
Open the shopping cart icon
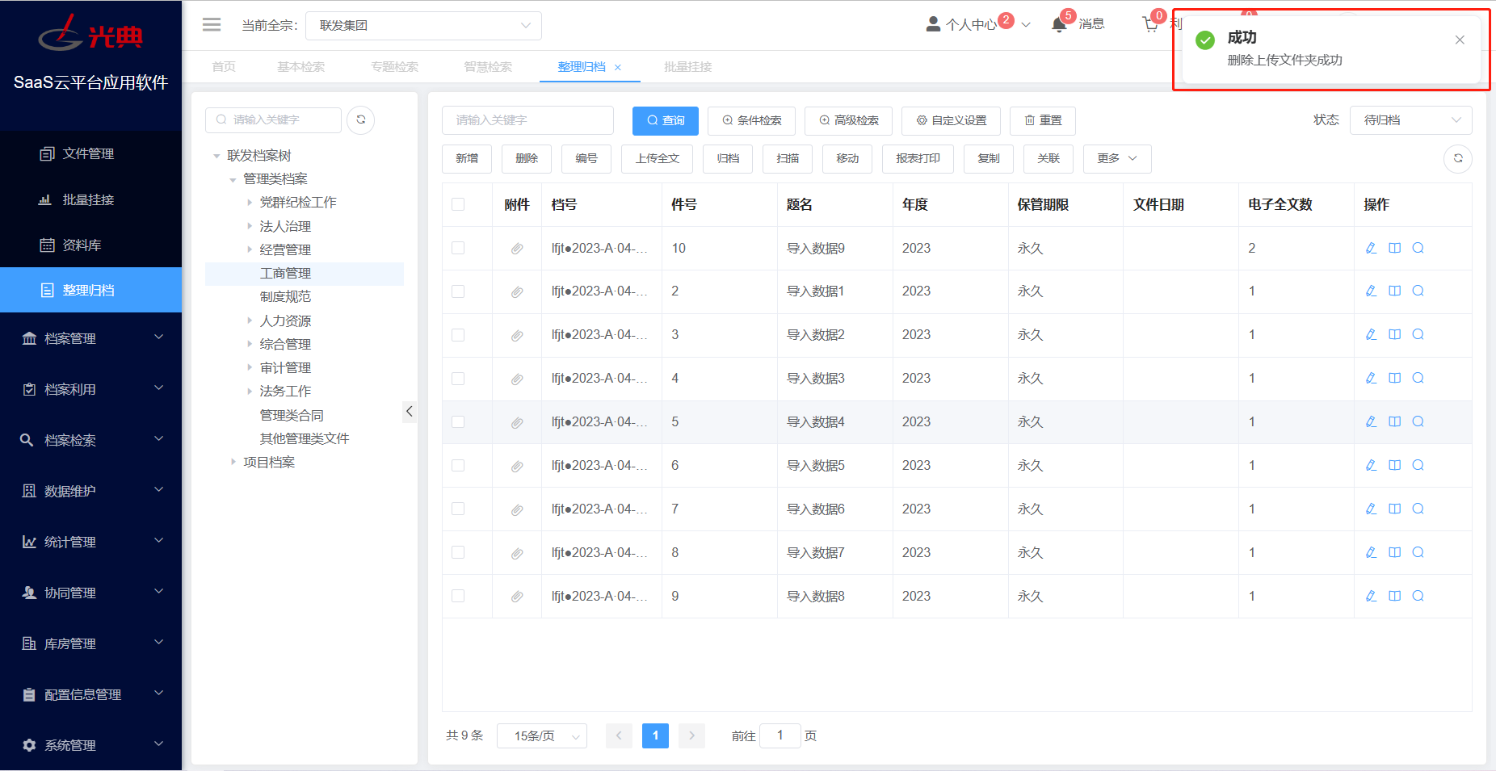point(1150,25)
